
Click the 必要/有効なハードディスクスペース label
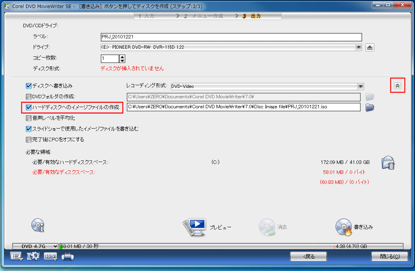point(71,162)
